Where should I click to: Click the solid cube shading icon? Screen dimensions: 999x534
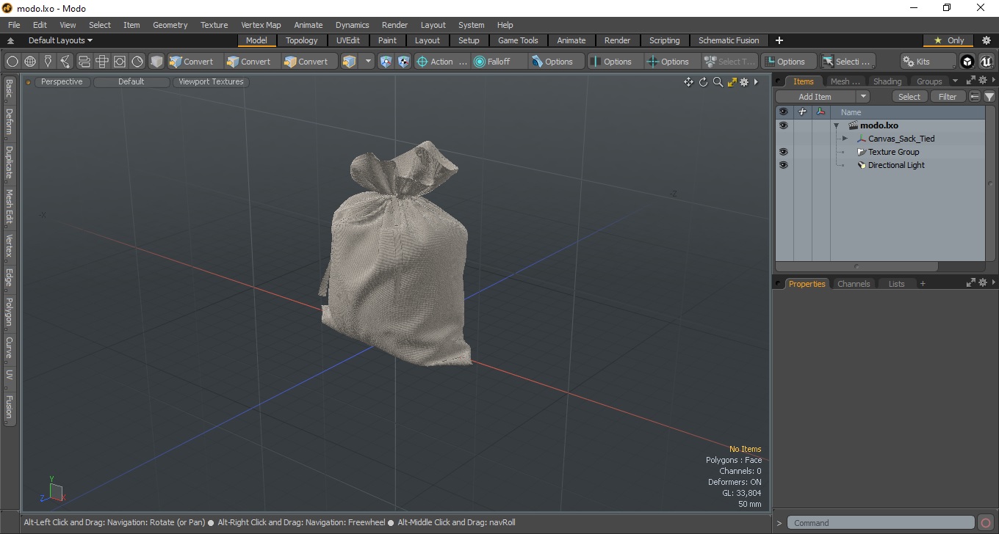click(156, 62)
